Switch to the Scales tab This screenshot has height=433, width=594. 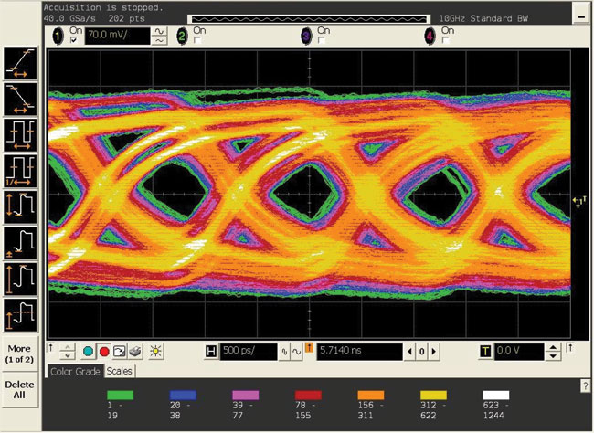tap(120, 371)
